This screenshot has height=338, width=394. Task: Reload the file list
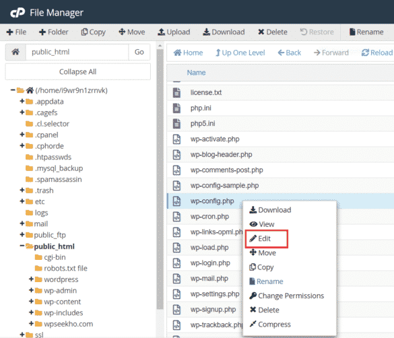[x=377, y=53]
